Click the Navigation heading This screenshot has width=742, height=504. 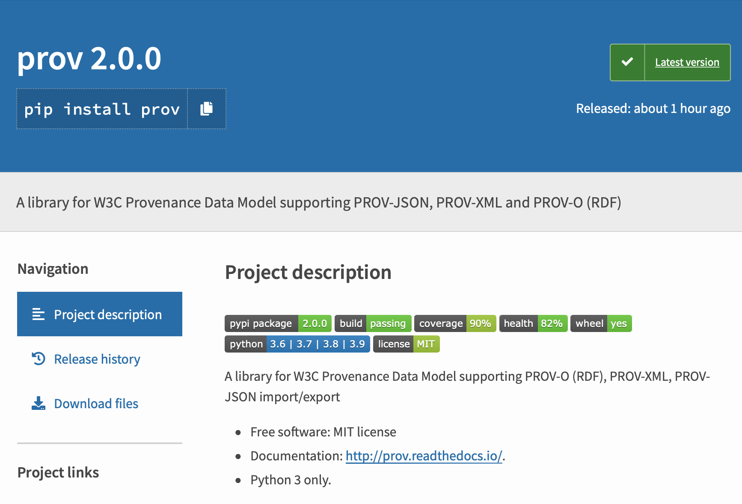tap(53, 269)
